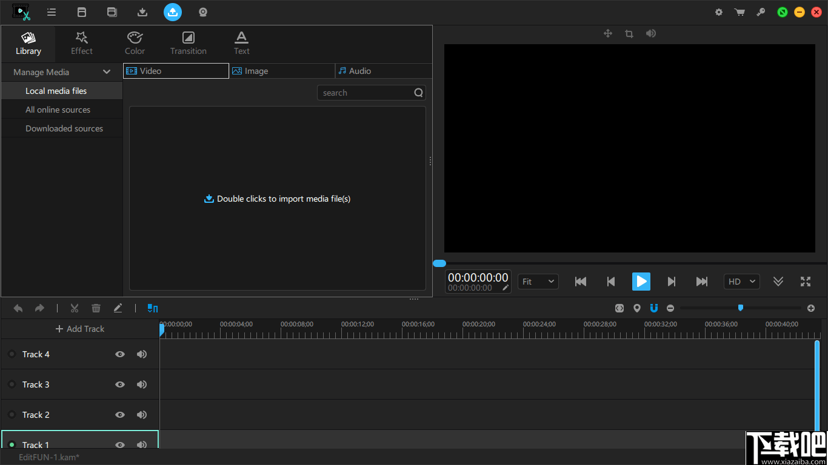The height and width of the screenshot is (465, 828).
Task: Open the Fit zoom dropdown
Action: pos(538,281)
